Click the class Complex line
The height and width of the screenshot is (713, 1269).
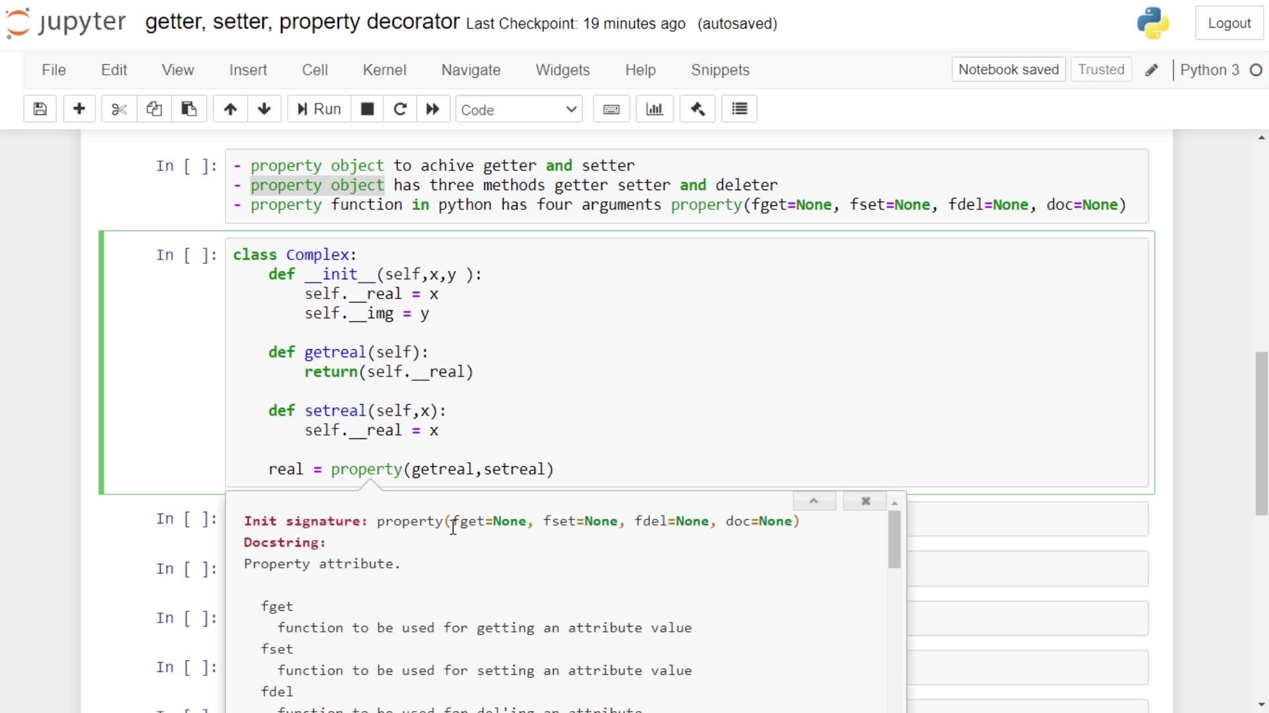[295, 255]
